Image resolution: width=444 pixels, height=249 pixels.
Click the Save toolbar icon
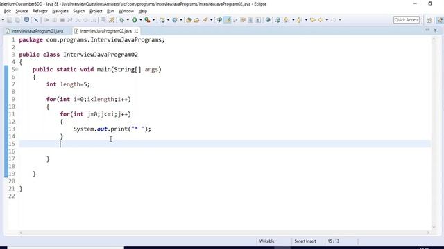[10, 20]
